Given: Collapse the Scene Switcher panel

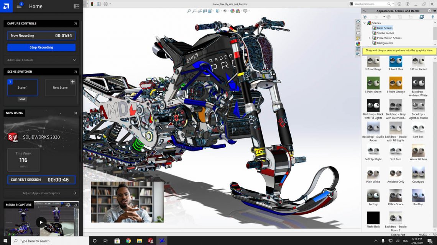Looking at the screenshot, I should (76, 71).
